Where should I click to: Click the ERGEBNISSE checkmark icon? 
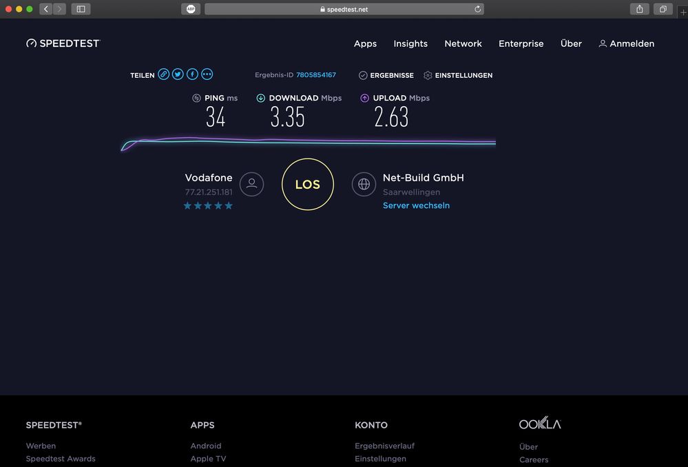click(363, 75)
